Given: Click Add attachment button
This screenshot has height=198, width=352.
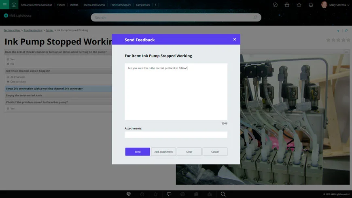Looking at the screenshot, I should click(163, 152).
